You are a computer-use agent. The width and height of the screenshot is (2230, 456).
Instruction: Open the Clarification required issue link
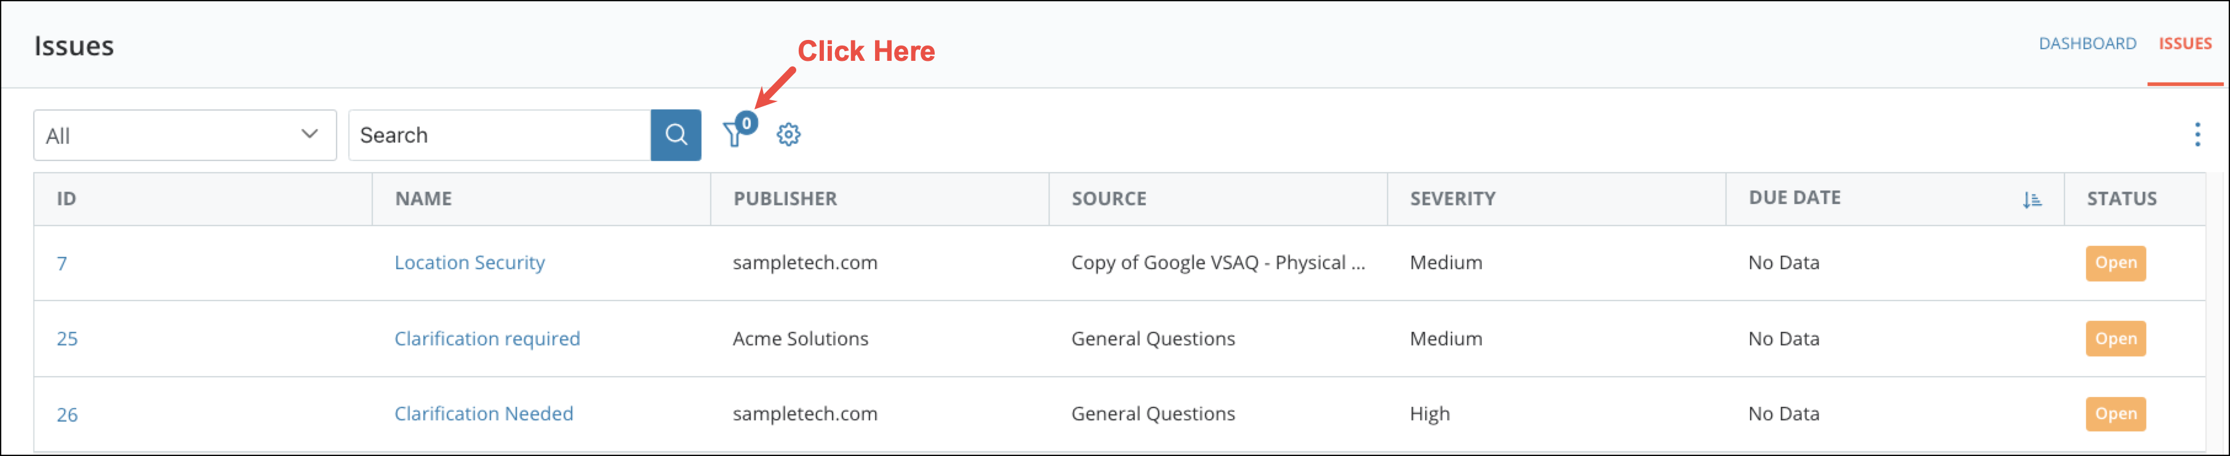(x=487, y=339)
